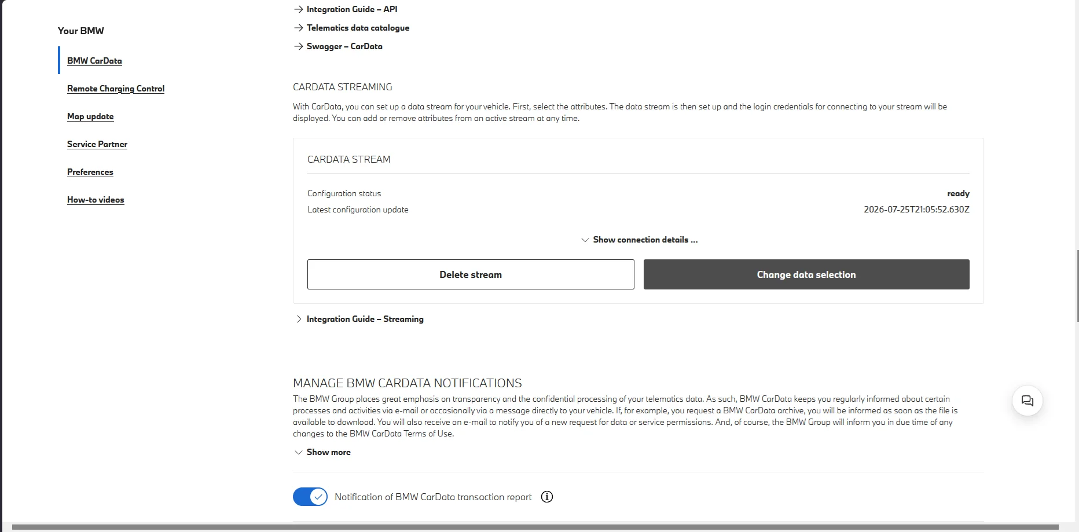
Task: Select BMW CarData in sidebar
Action: 94,61
